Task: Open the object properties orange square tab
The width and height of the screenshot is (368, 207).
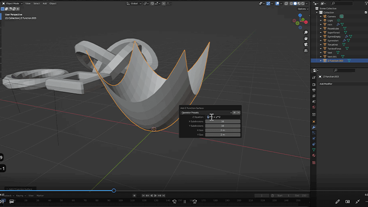Action: (314, 122)
